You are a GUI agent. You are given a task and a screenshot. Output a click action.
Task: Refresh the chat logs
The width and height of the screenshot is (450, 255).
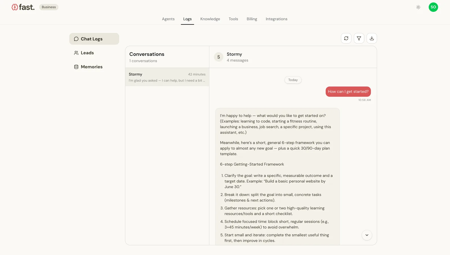[x=346, y=38]
